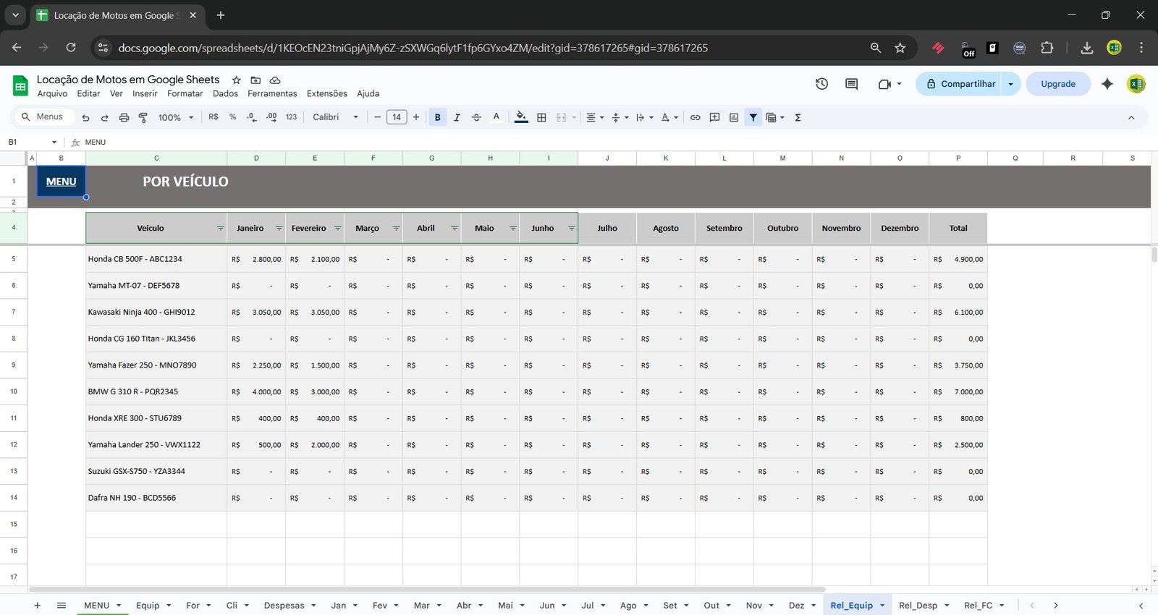Click the insert comment toolbar icon
This screenshot has height=615, width=1158.
[714, 117]
